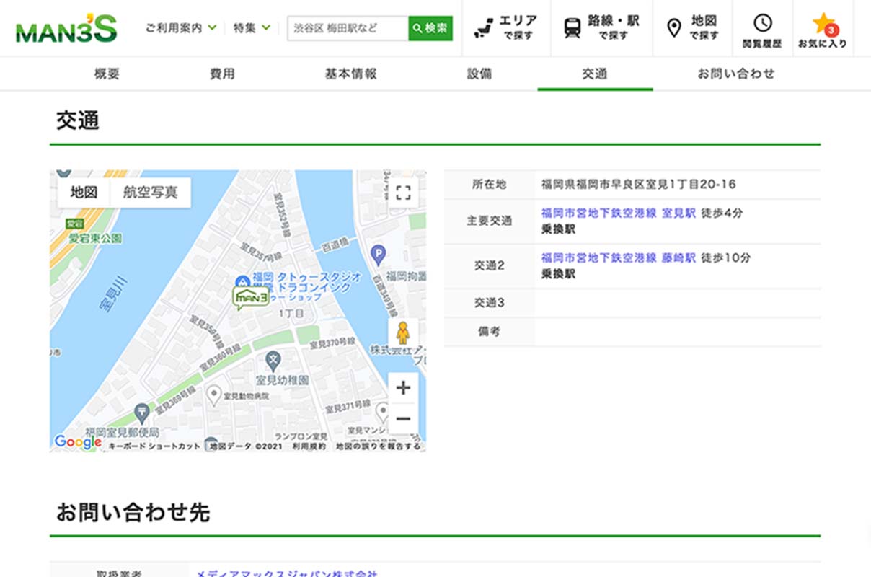
Task: Show the 地図 map view
Action: coord(84,193)
